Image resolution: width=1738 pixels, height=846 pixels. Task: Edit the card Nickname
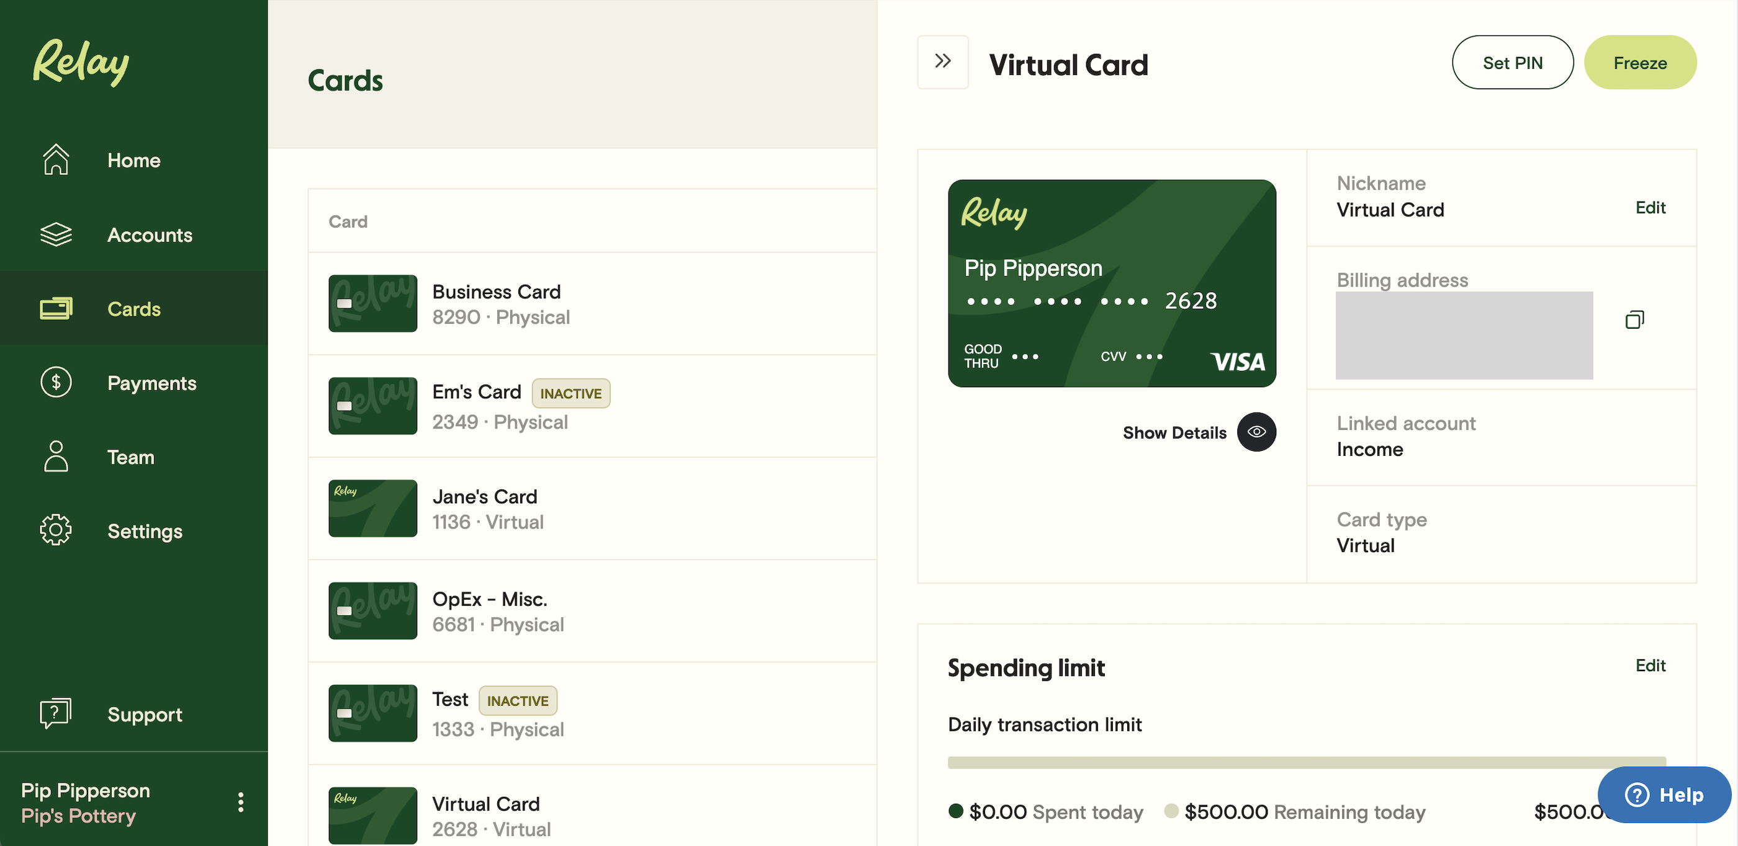(1650, 208)
